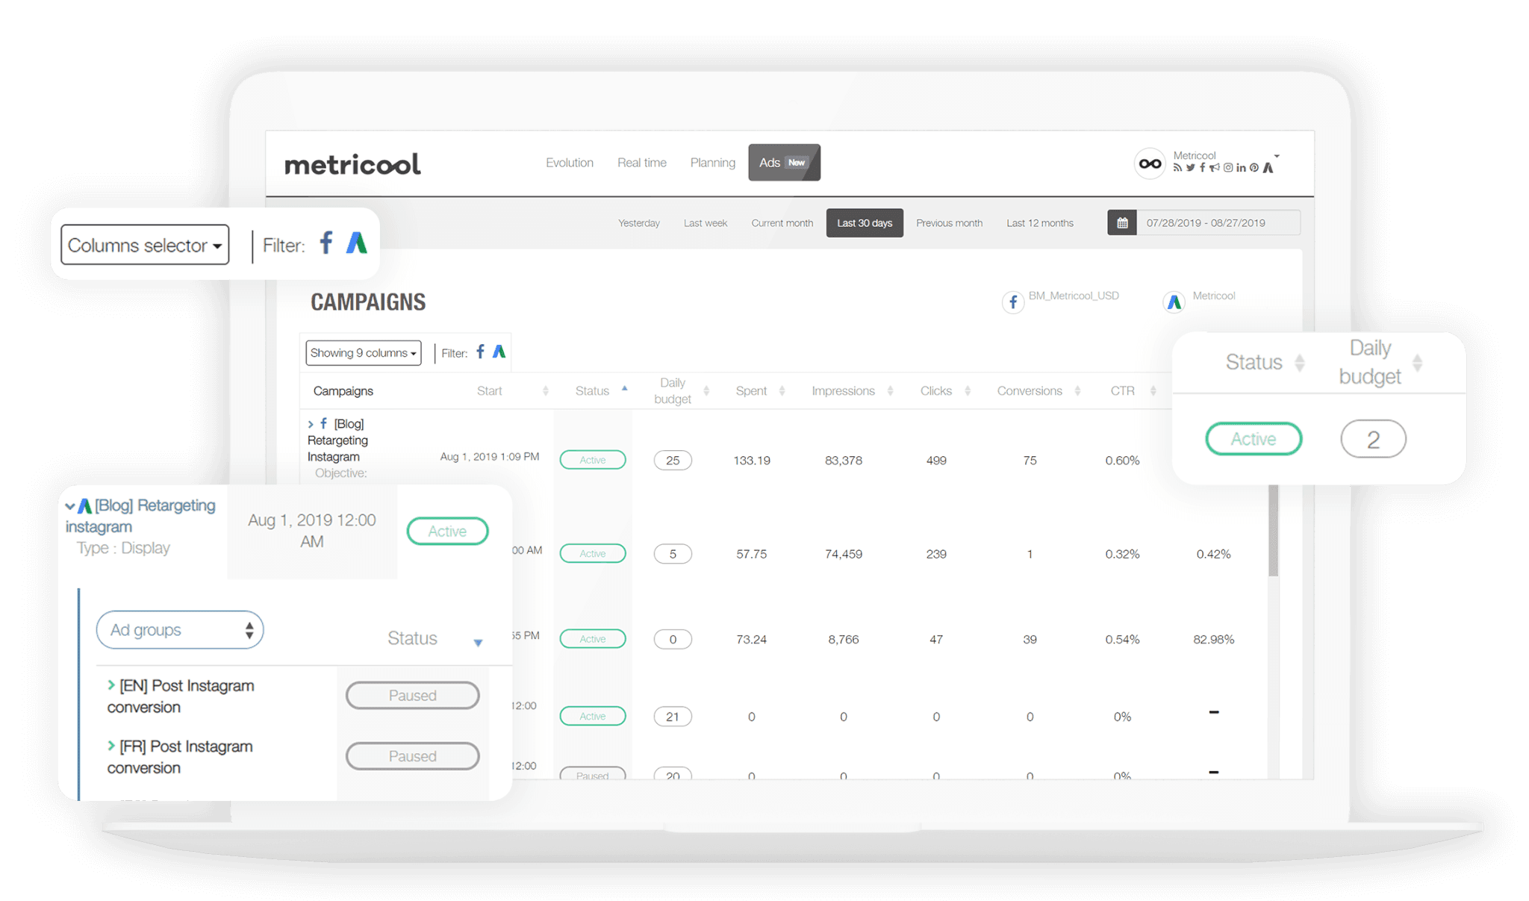Select the Pinterest icon in header
Image resolution: width=1529 pixels, height=901 pixels.
click(1254, 168)
